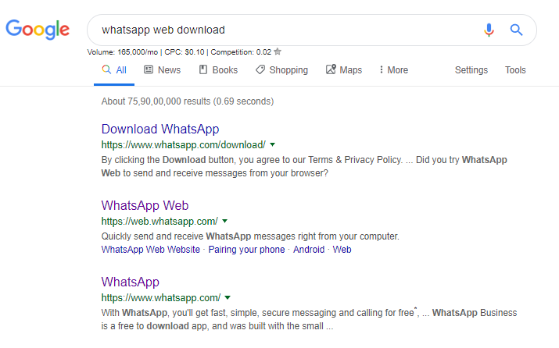The width and height of the screenshot is (559, 348).
Task: Click the web.whatsapp.com URL
Action: [159, 222]
